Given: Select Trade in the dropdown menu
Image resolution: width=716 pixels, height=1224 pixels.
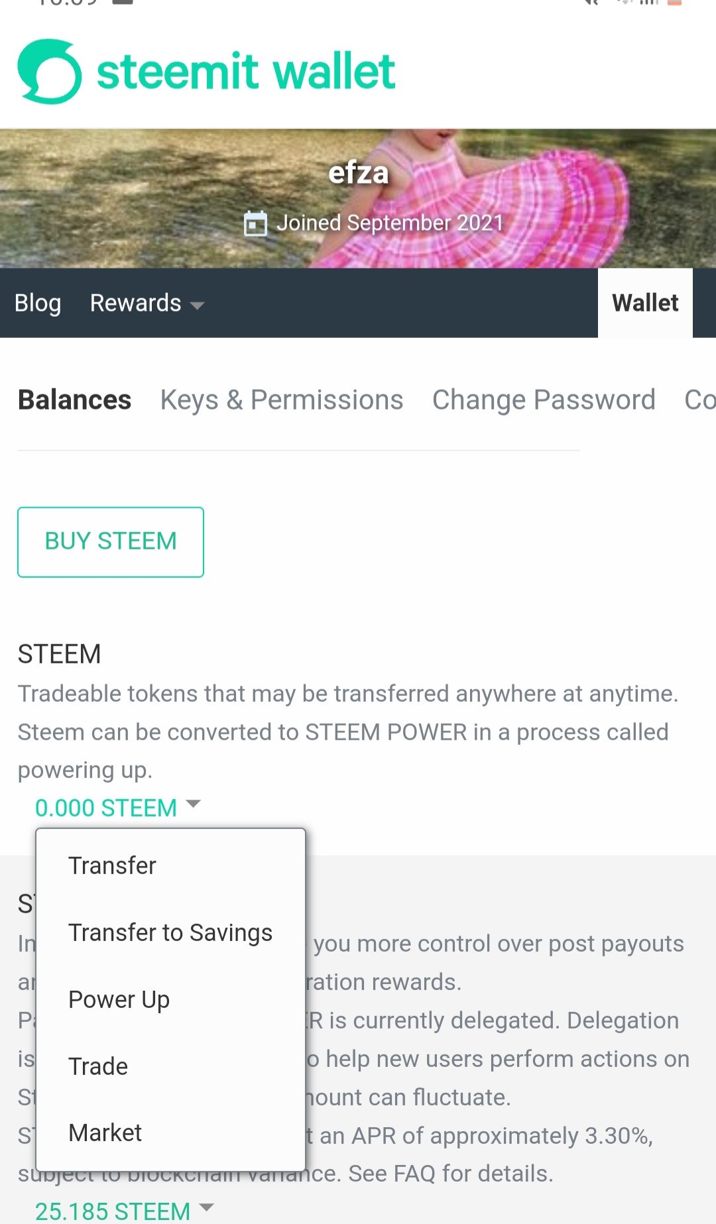Looking at the screenshot, I should [x=98, y=1067].
